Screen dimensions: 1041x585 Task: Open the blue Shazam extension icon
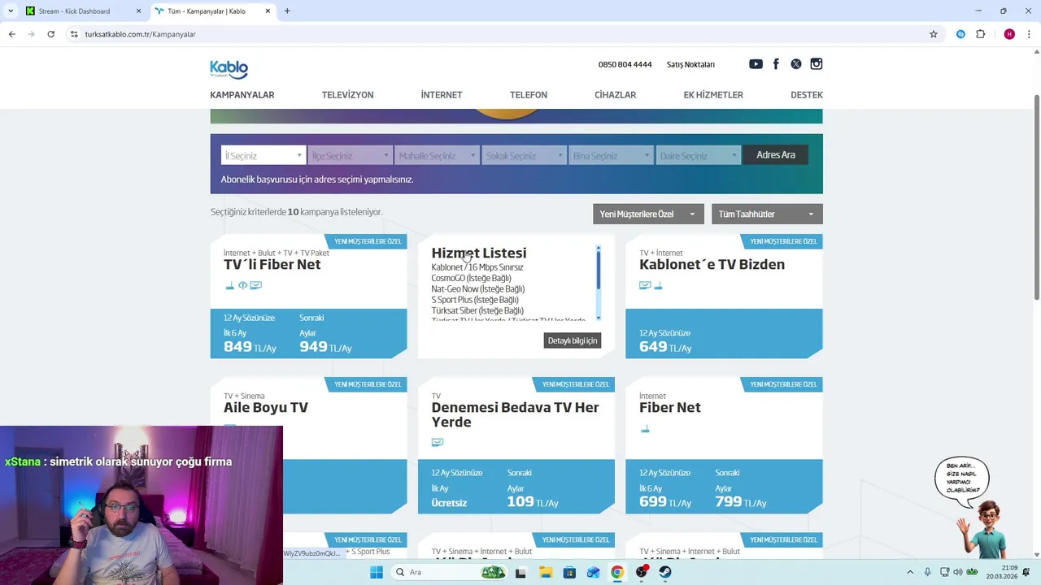960,34
